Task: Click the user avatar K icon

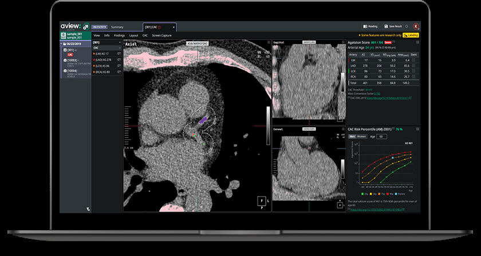Action: click(416, 26)
